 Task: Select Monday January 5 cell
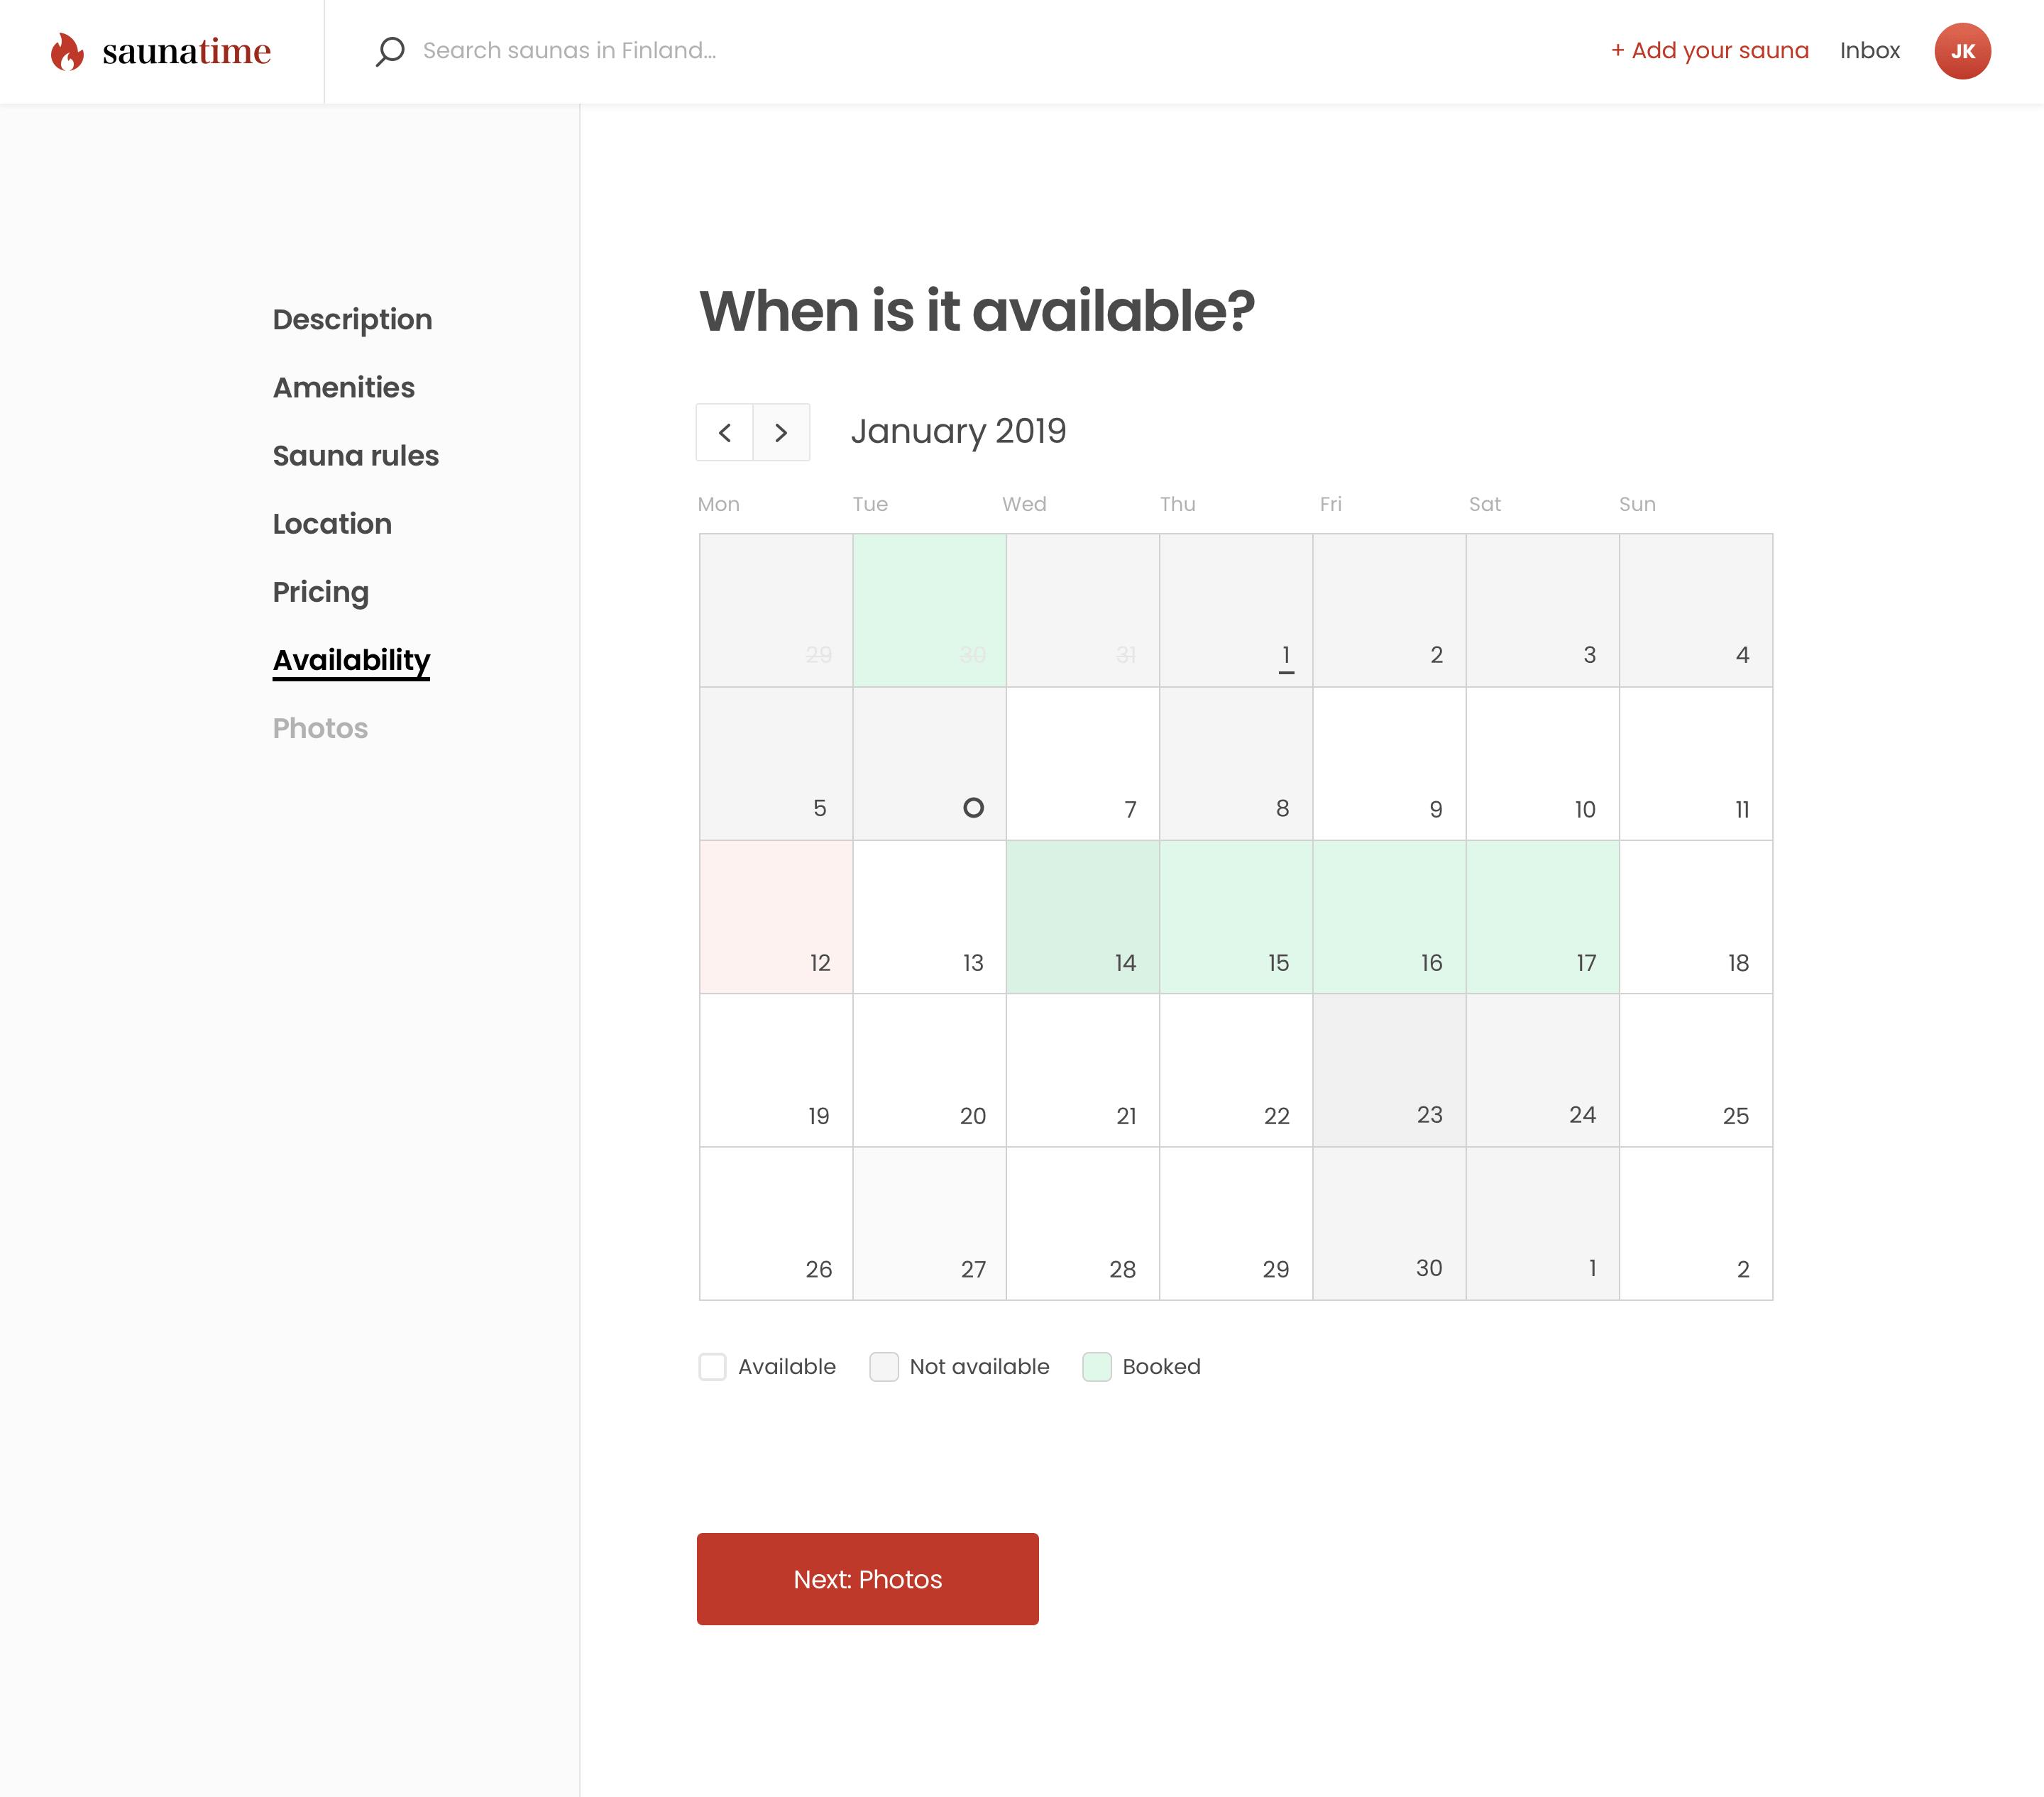tap(776, 764)
